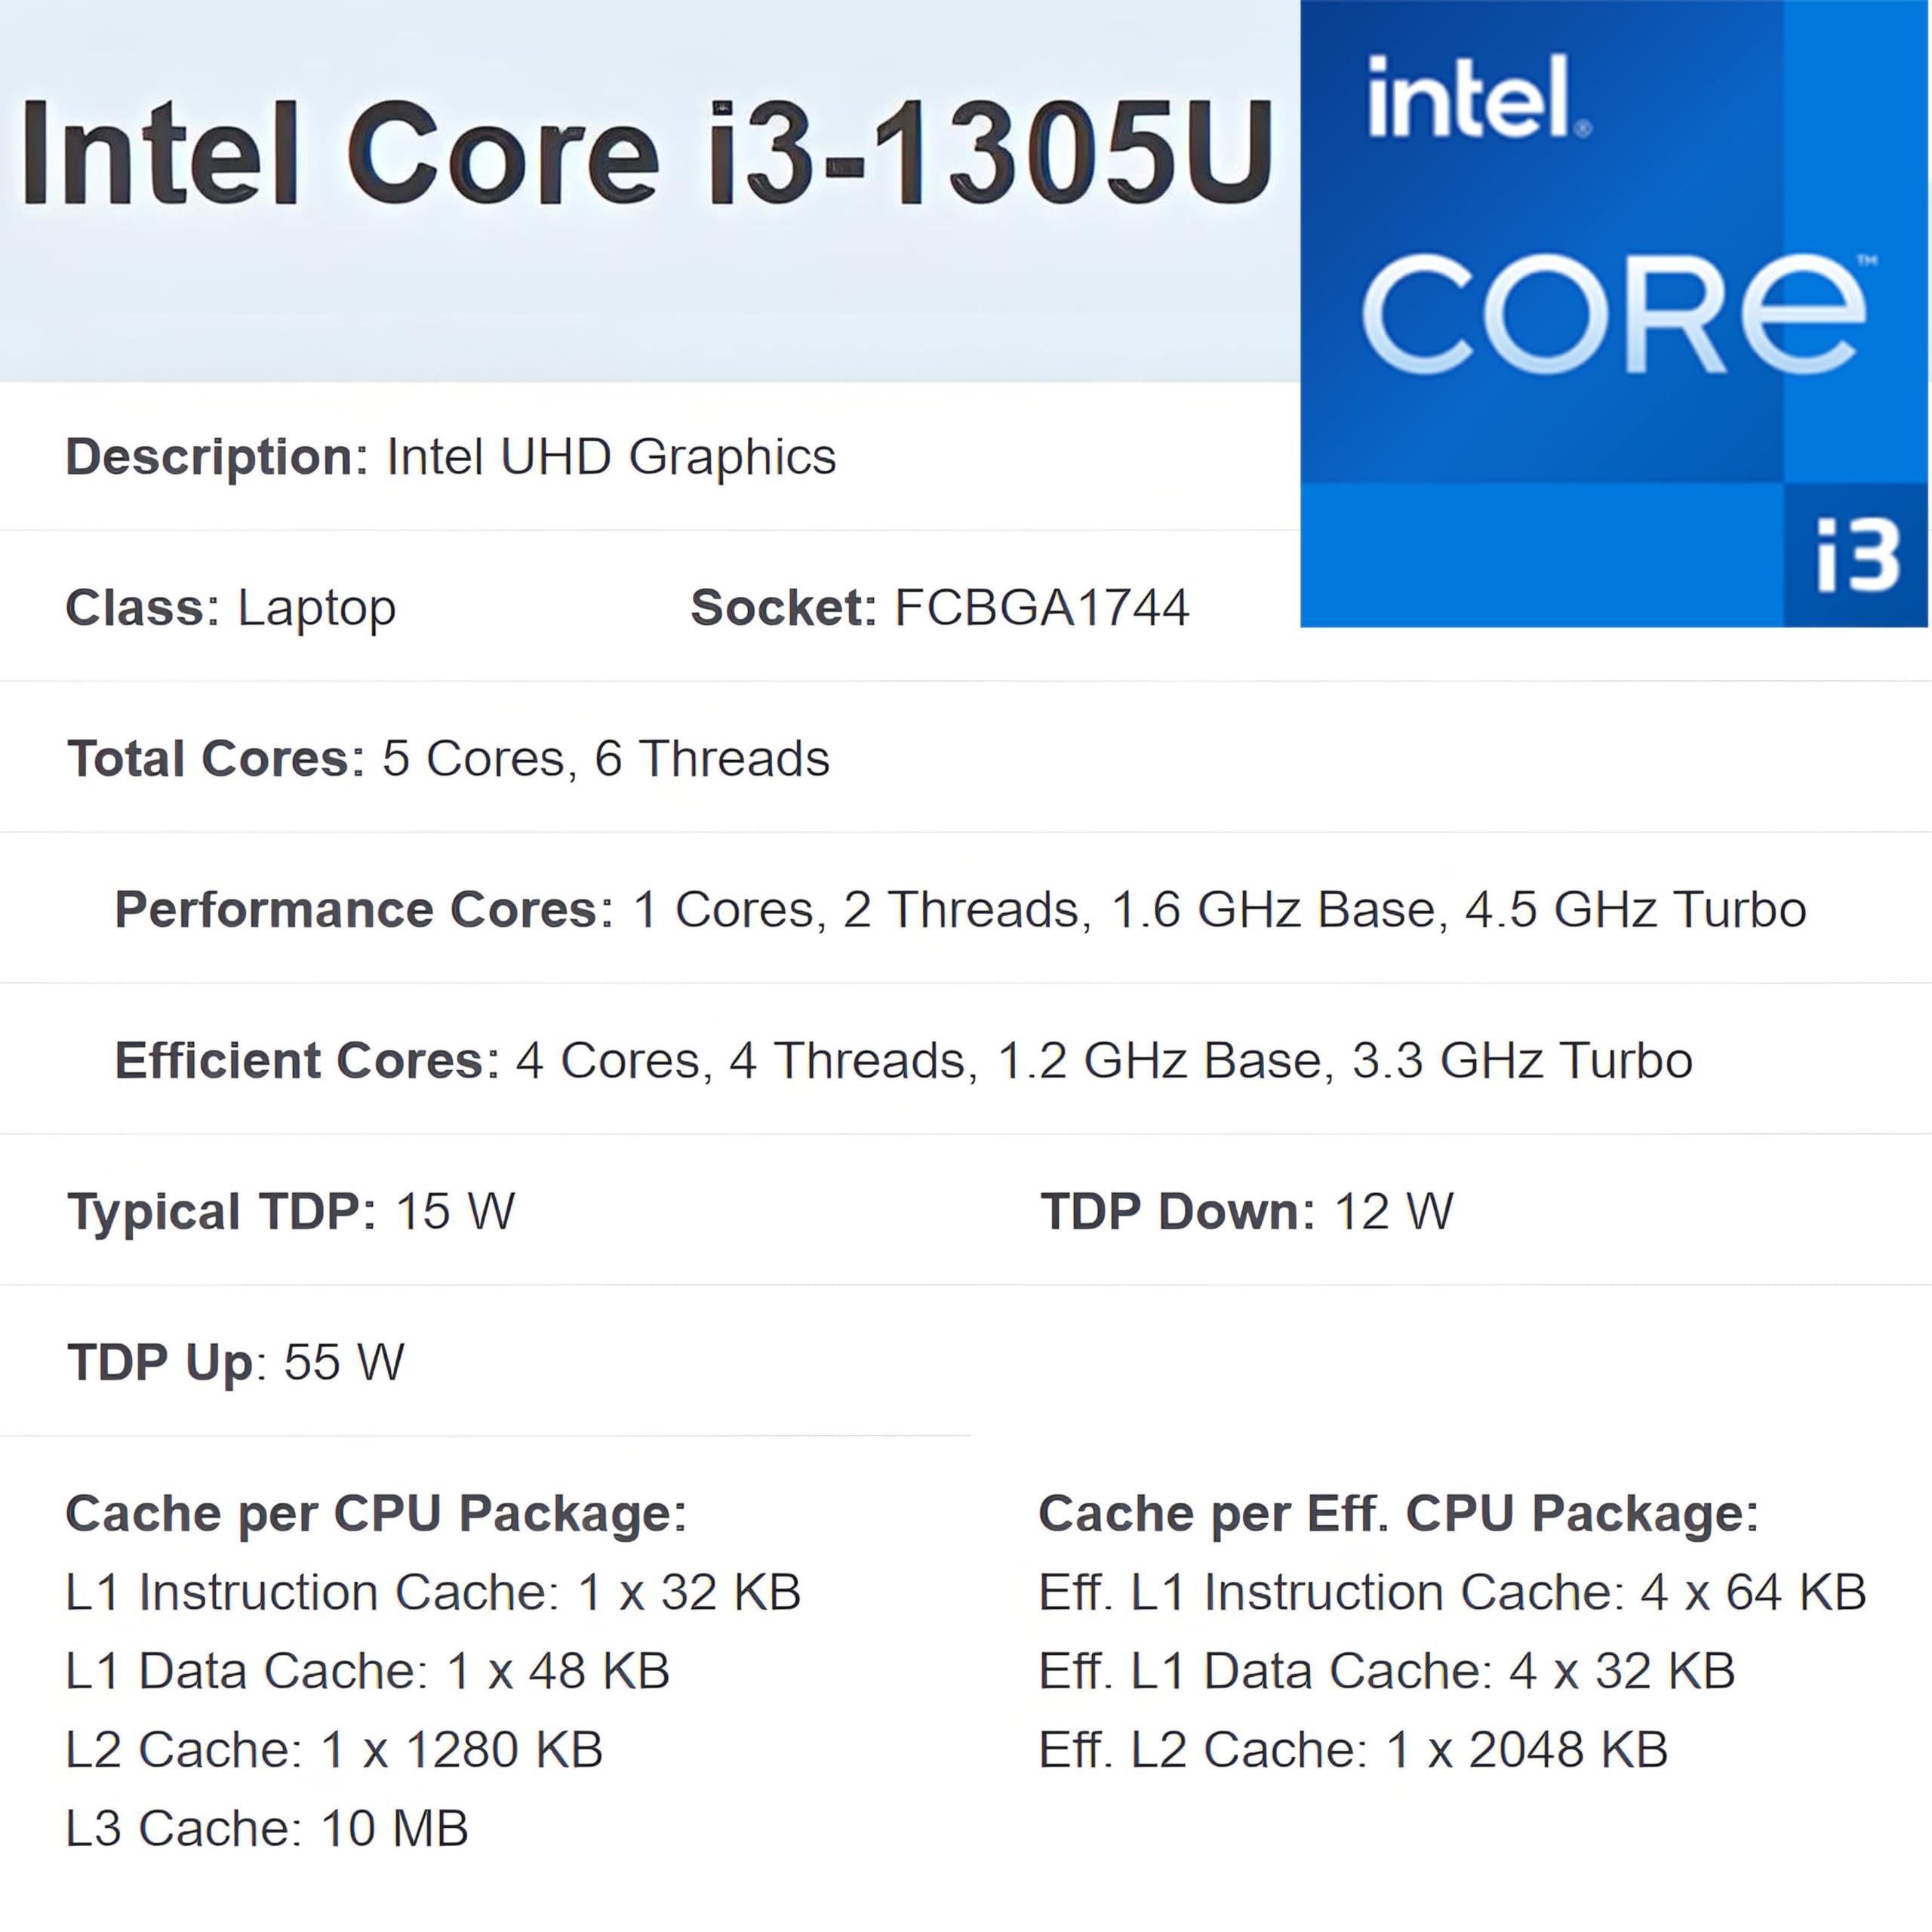Viewport: 1932px width, 1932px height.
Task: Click the Performance Cores specification line
Action: (x=960, y=909)
